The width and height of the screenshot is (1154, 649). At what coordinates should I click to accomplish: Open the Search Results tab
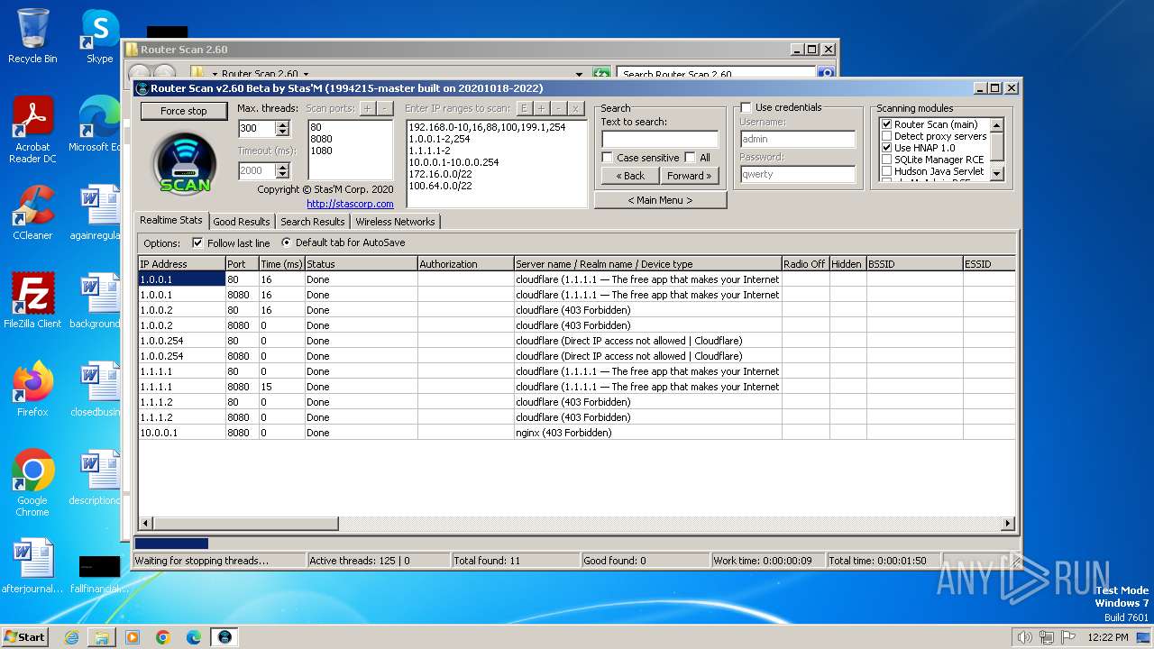313,222
